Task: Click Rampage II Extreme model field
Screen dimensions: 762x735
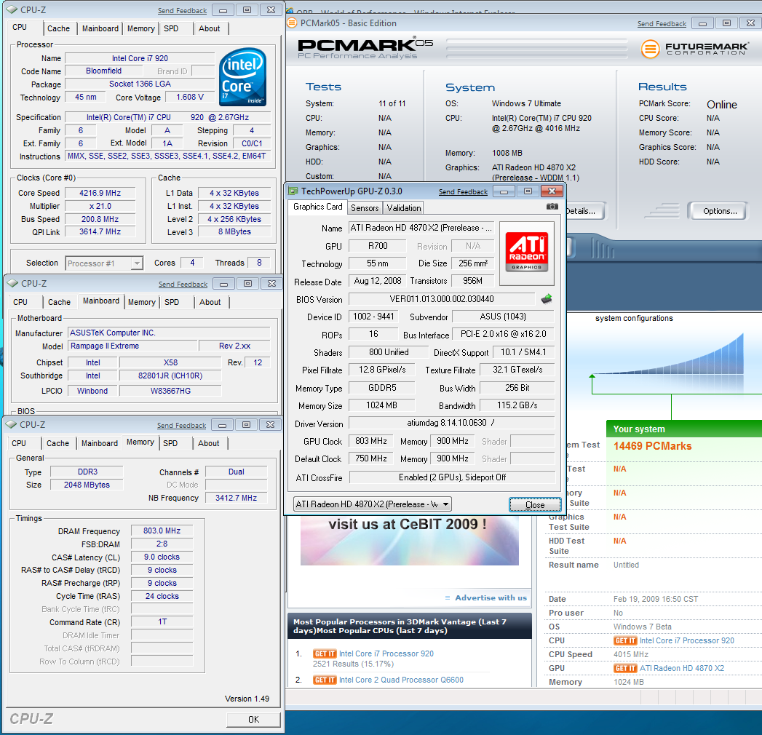Action: click(132, 346)
